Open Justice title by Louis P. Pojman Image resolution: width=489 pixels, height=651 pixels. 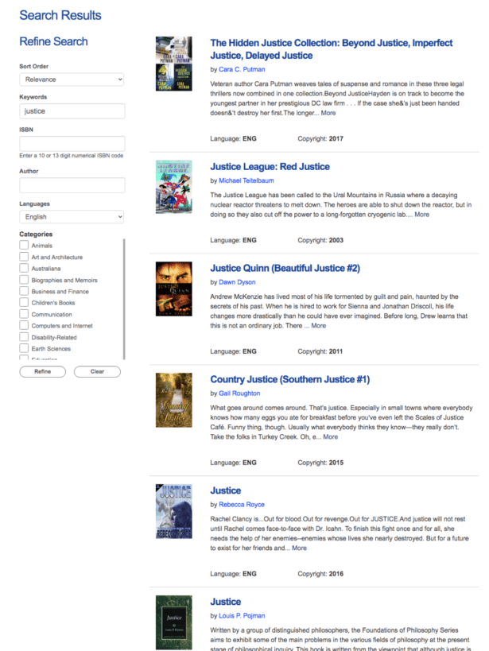tap(226, 602)
